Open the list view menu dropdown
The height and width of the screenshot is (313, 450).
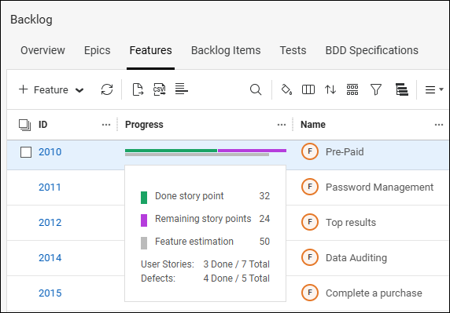tap(434, 90)
